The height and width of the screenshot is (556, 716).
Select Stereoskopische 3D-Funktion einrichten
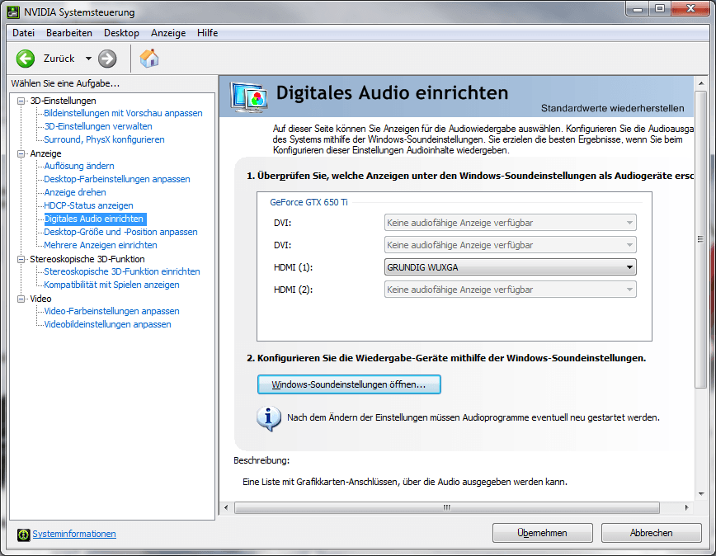pyautogui.click(x=122, y=272)
